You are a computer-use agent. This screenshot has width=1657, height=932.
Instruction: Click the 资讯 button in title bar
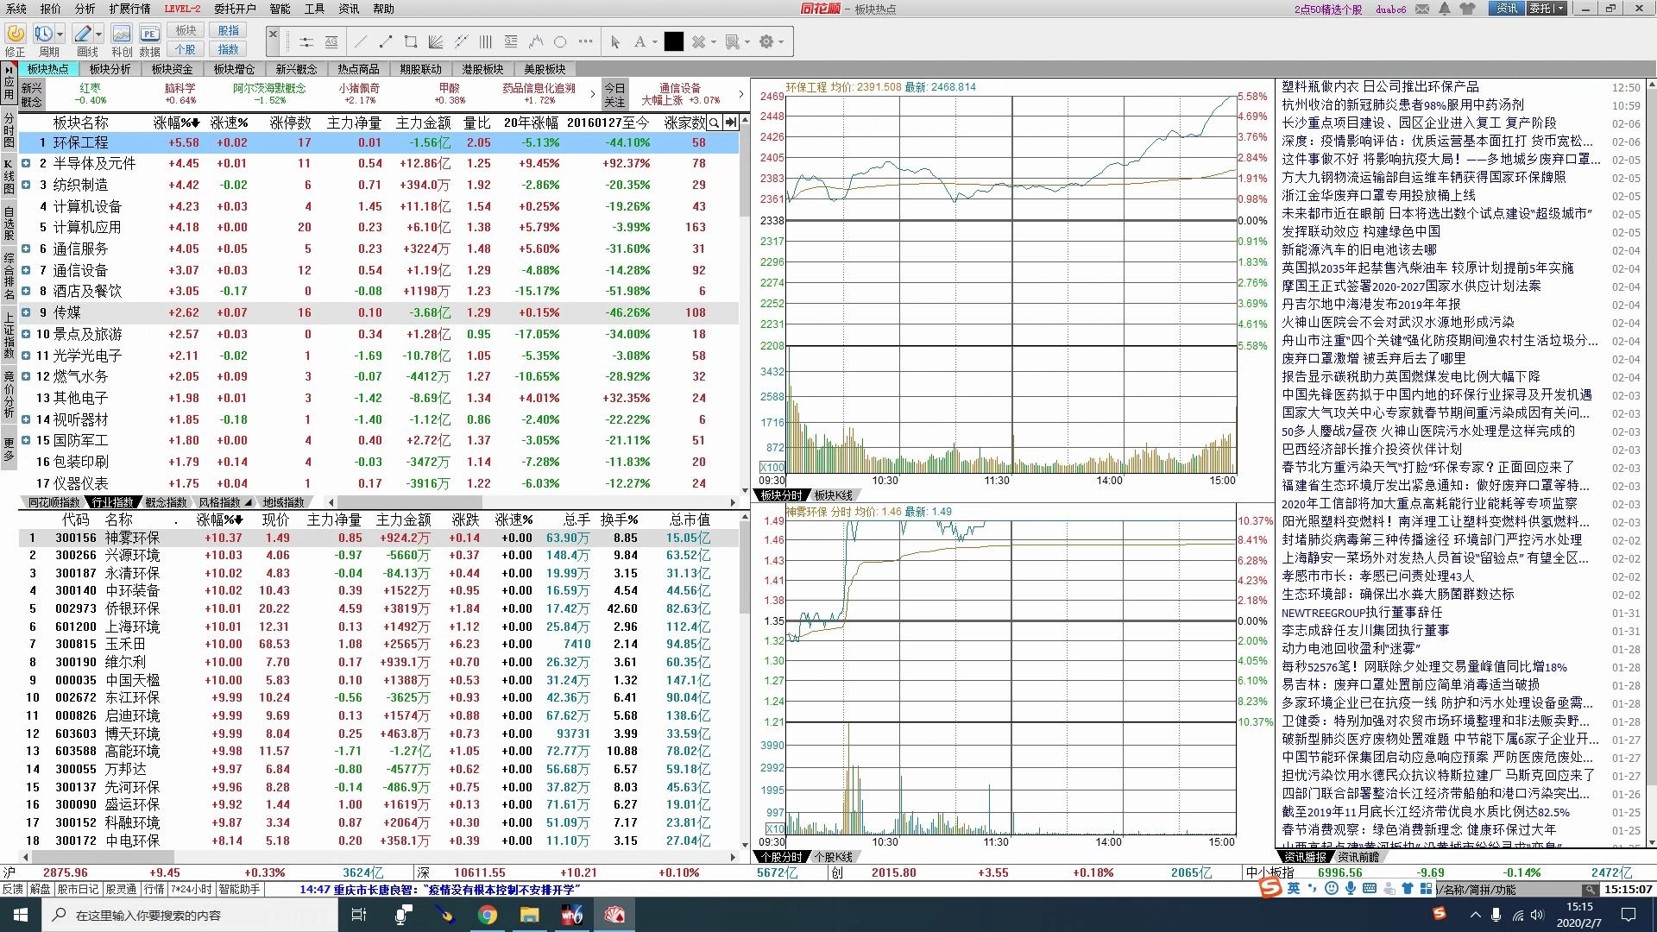point(1507,9)
